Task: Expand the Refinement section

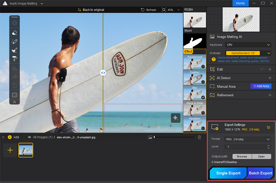Action: click(270, 95)
